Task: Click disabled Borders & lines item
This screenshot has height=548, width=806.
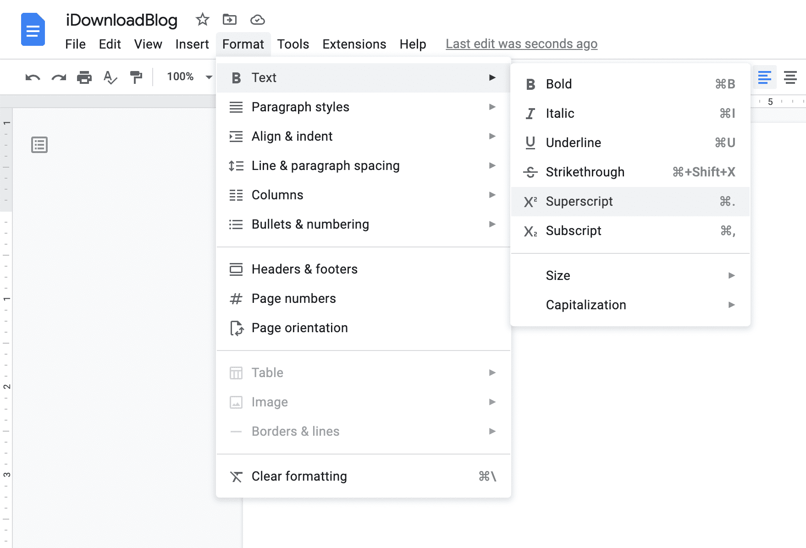Action: [364, 432]
